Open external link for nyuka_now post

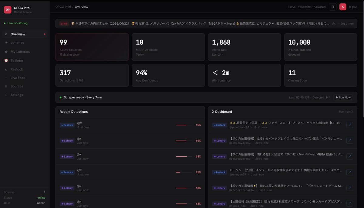click(349, 204)
